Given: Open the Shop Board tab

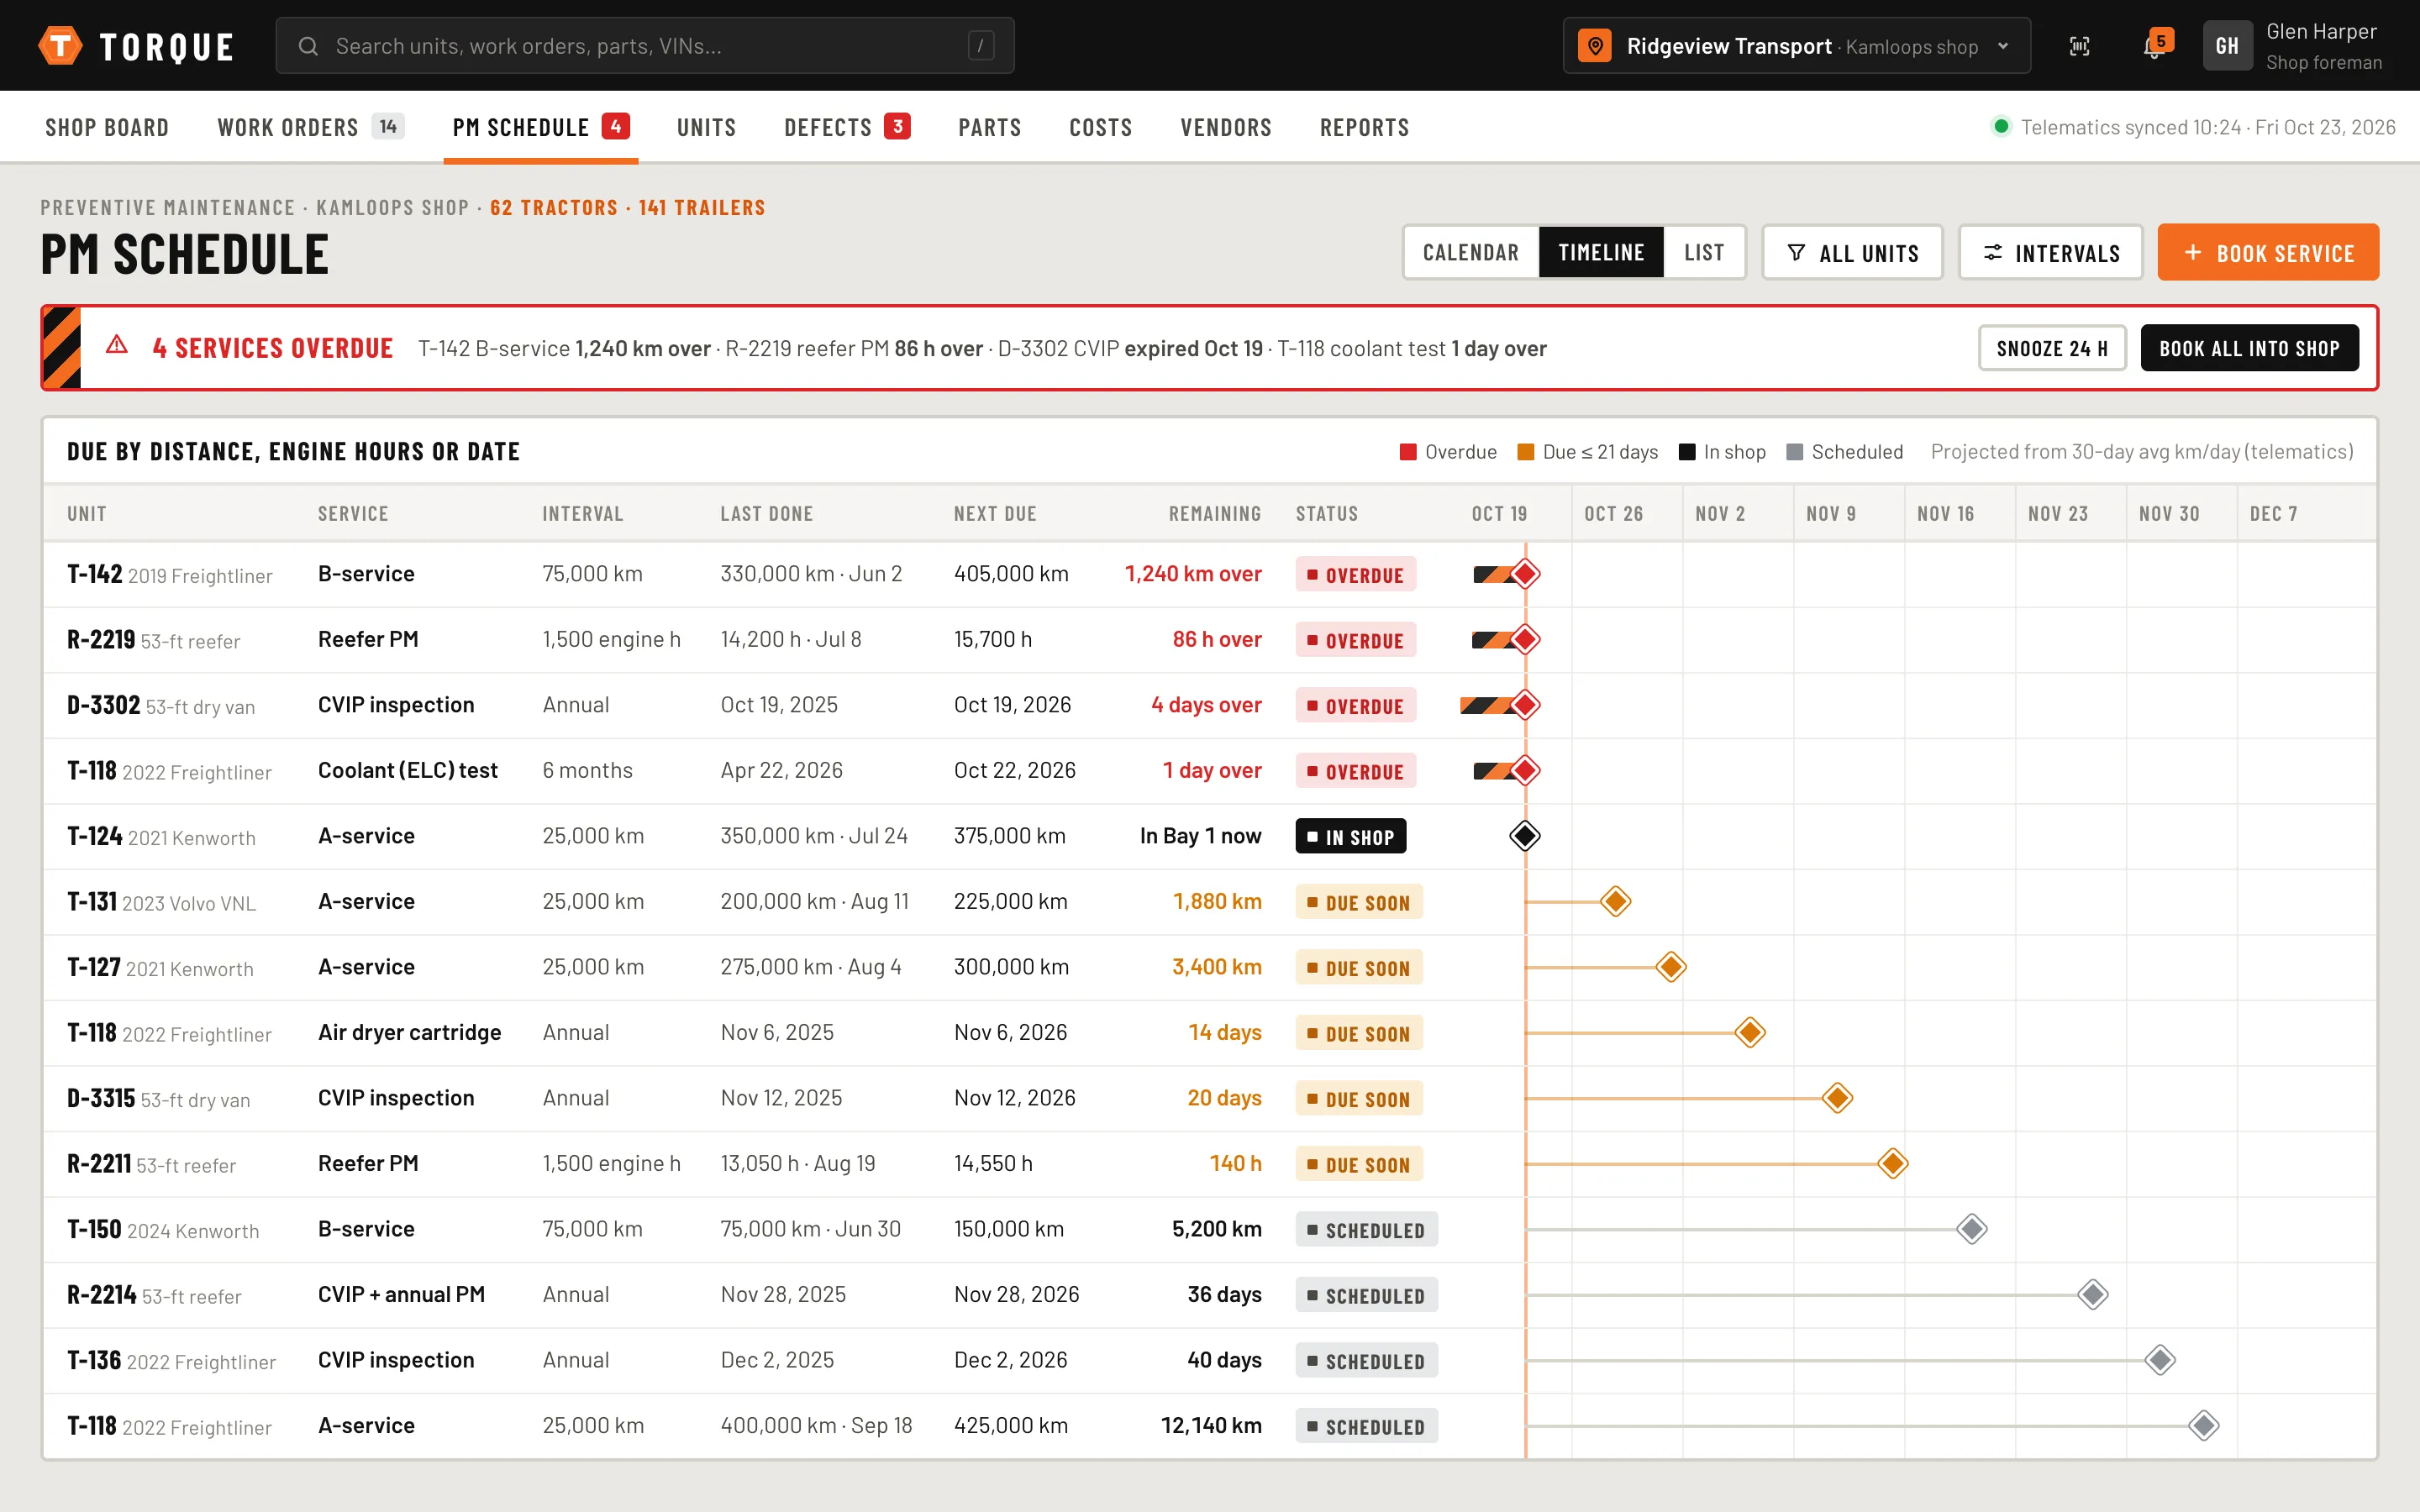Looking at the screenshot, I should (x=107, y=128).
